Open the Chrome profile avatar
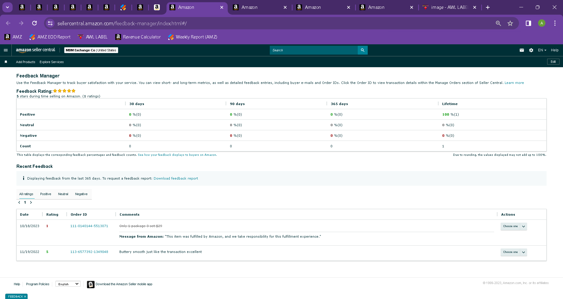 click(542, 23)
